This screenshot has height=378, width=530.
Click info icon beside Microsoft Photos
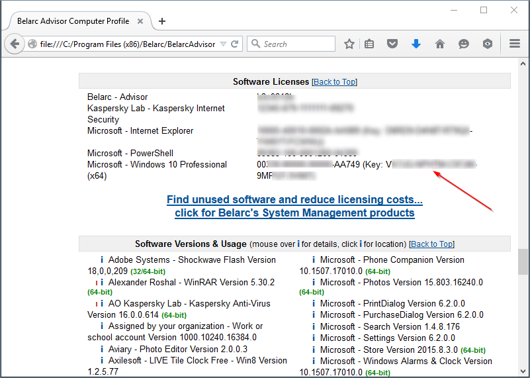pos(314,283)
